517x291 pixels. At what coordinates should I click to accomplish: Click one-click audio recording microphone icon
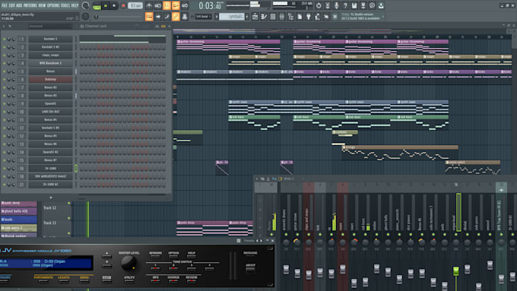click(336, 5)
